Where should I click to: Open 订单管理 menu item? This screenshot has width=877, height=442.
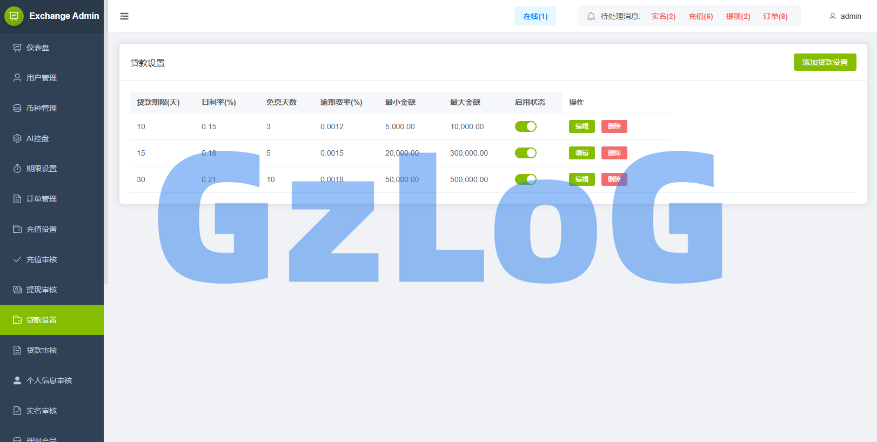pos(52,199)
